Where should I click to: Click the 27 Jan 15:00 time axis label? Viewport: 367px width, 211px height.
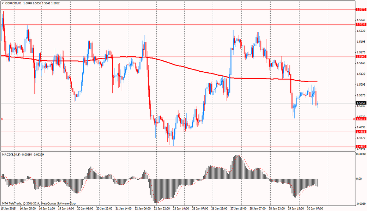tap(239, 208)
